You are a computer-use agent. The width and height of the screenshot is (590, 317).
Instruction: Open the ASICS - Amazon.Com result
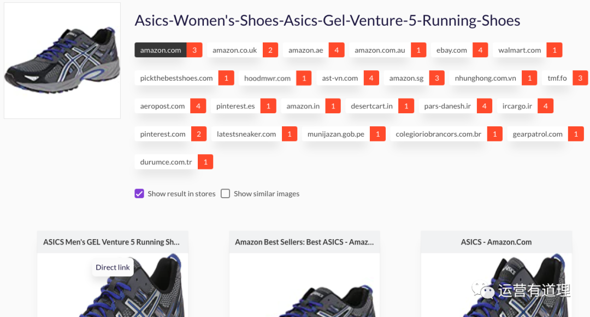(496, 242)
